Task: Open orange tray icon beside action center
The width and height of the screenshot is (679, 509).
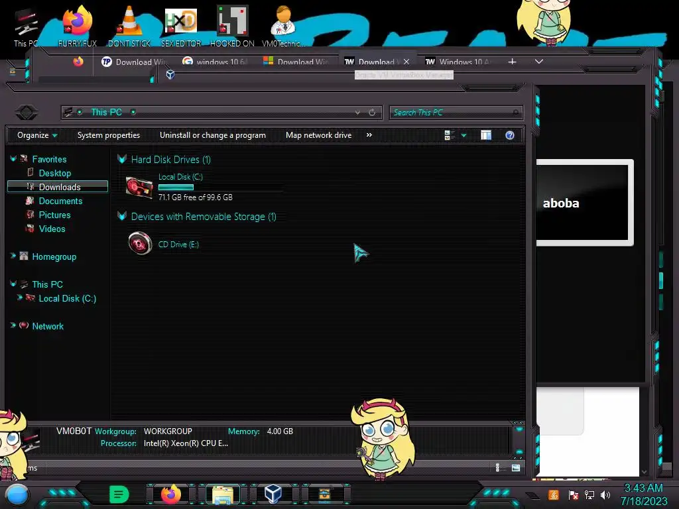Action: tap(554, 494)
